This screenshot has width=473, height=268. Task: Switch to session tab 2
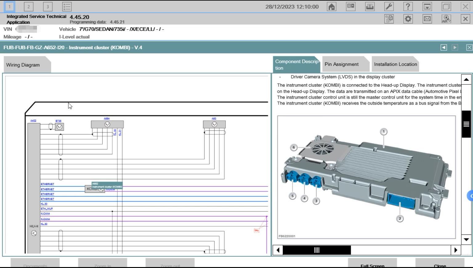click(29, 6)
